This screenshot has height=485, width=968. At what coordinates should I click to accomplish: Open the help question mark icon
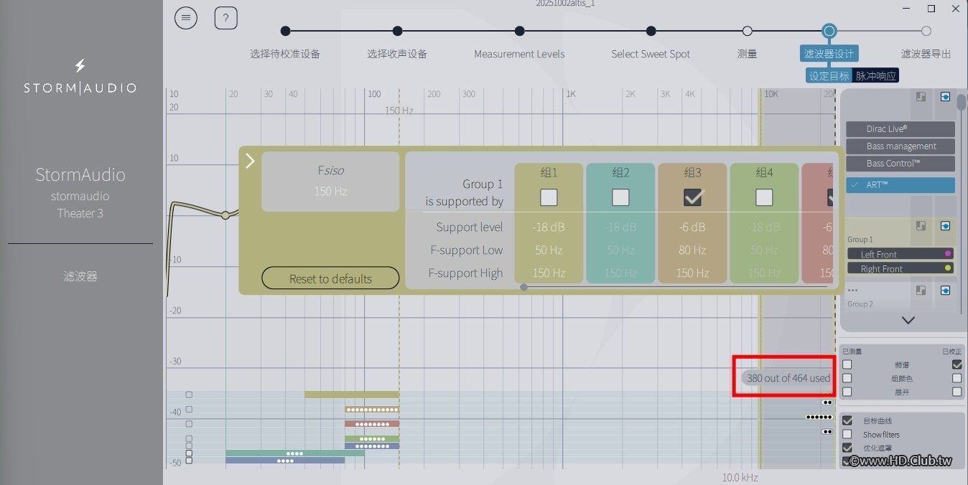(226, 18)
